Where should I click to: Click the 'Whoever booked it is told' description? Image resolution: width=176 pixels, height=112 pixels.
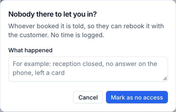click(86, 31)
